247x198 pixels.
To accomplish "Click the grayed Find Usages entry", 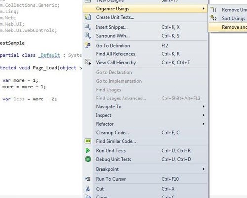I will tap(145, 90).
